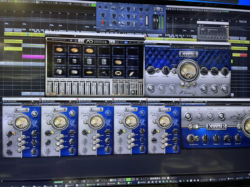This screenshot has width=250, height=187.
Task: Choose the tambourine FLEXI 2 slot
Action: tap(118, 73)
